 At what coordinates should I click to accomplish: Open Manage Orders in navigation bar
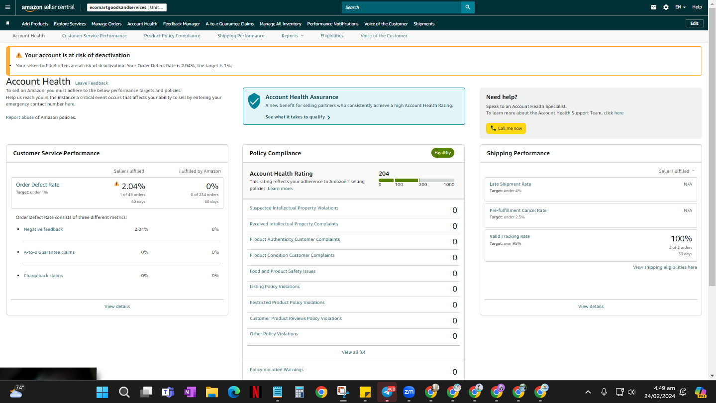[106, 24]
